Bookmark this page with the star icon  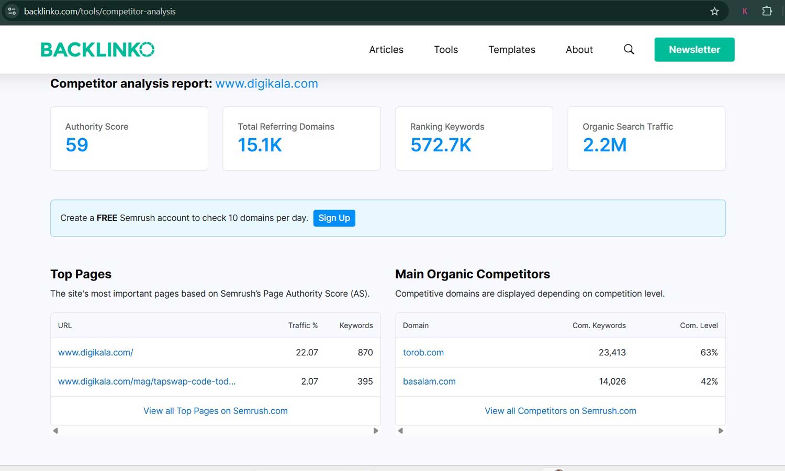(714, 11)
